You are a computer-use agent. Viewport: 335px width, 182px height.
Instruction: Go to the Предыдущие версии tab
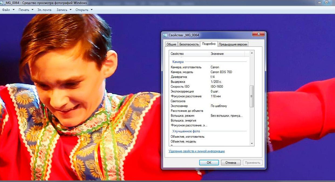233,44
